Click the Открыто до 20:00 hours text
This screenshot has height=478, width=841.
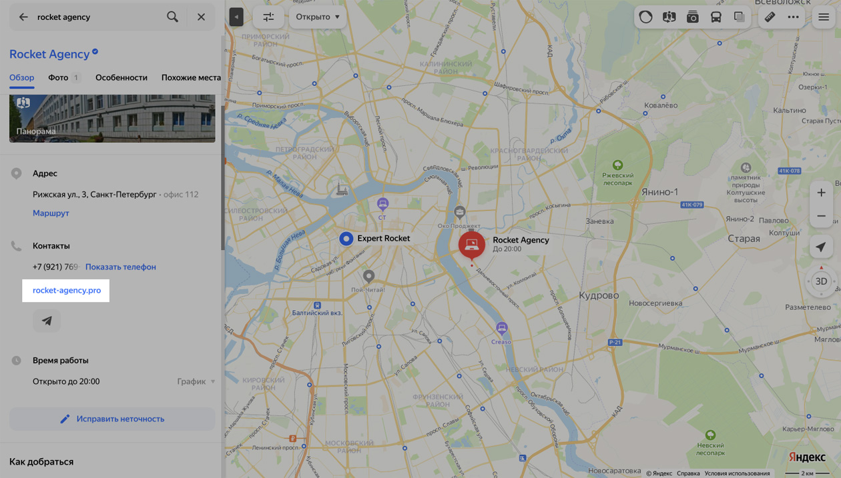tap(66, 381)
